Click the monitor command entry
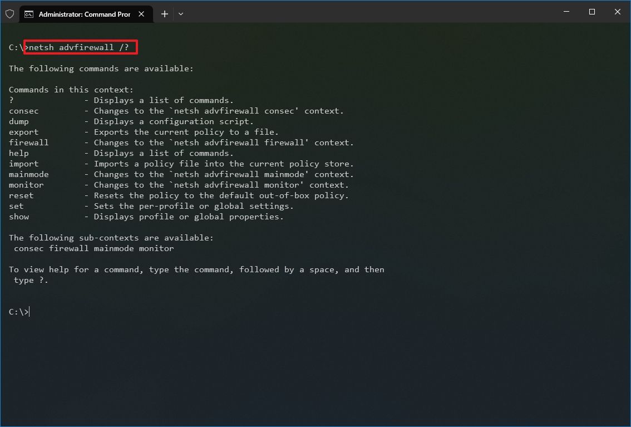631x427 pixels. tap(26, 185)
